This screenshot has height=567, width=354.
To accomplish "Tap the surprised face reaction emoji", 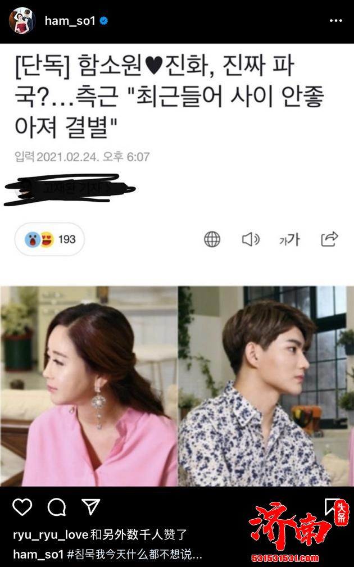I will pyautogui.click(x=33, y=239).
